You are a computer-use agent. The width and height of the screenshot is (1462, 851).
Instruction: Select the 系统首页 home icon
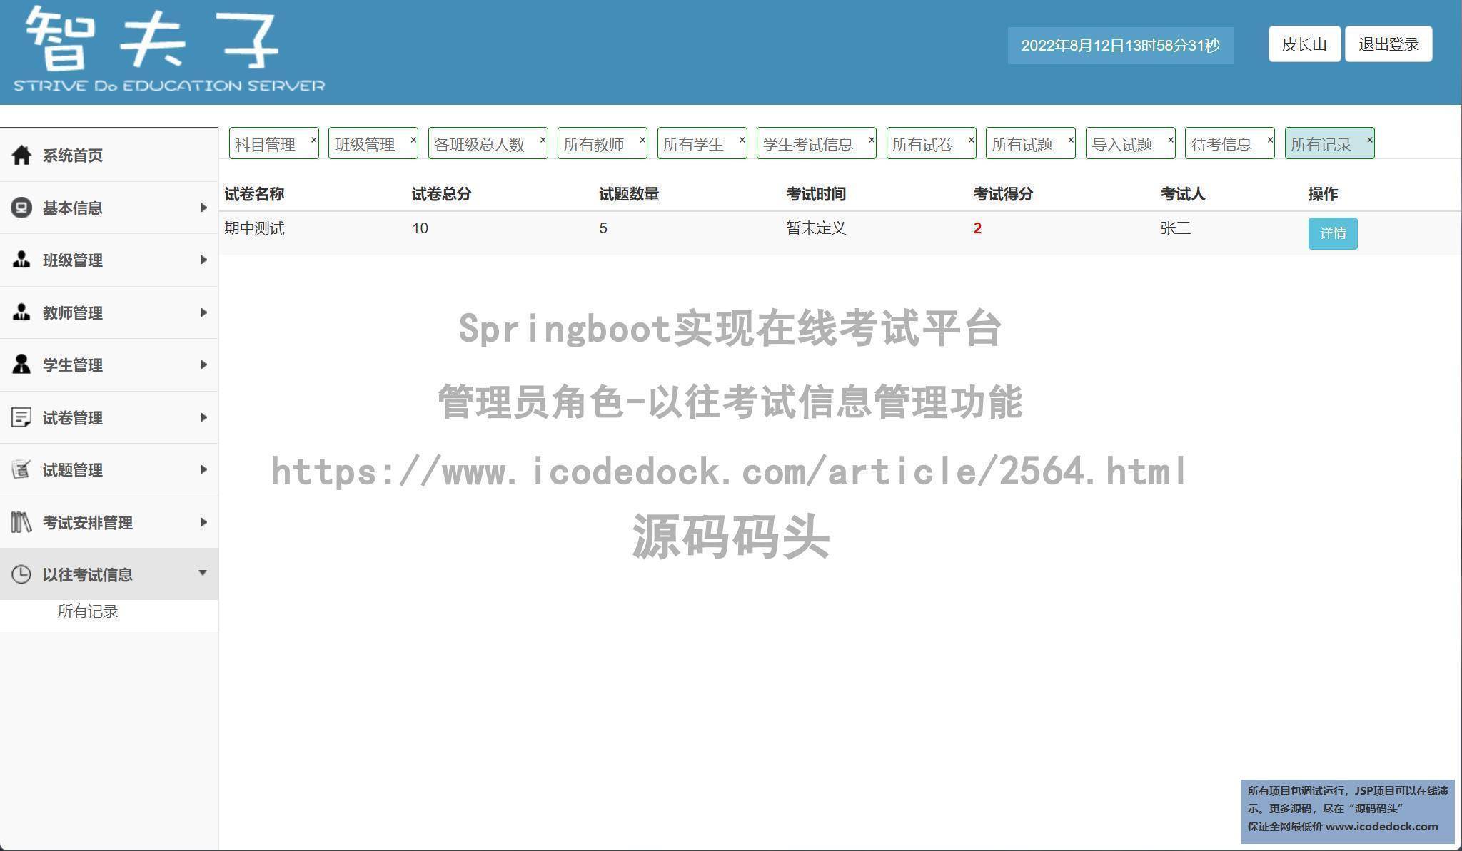coord(21,155)
